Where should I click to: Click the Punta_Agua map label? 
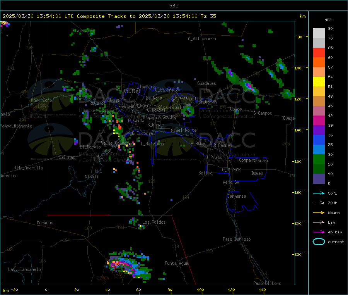click(176, 263)
